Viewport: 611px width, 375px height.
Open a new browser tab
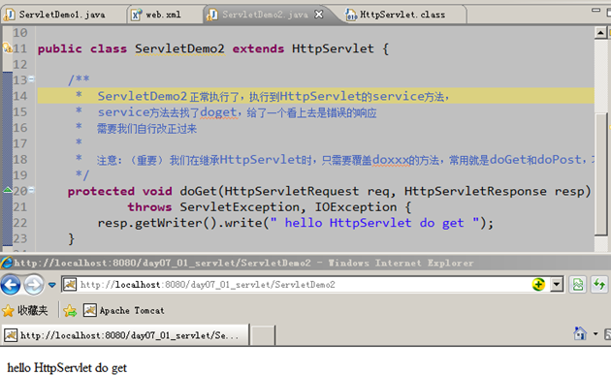[263, 335]
